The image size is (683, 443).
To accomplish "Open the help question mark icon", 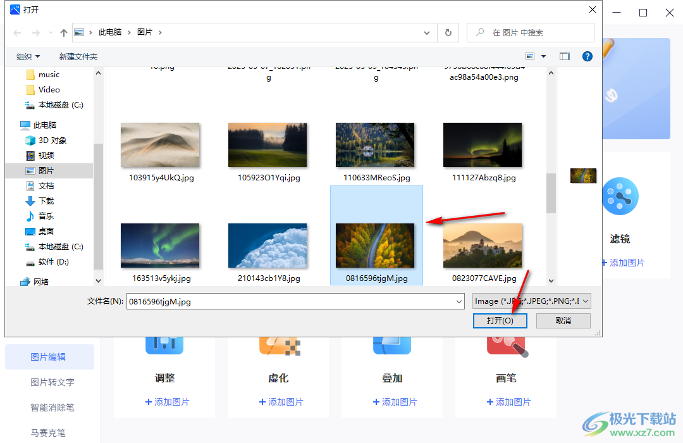I will click(x=587, y=56).
